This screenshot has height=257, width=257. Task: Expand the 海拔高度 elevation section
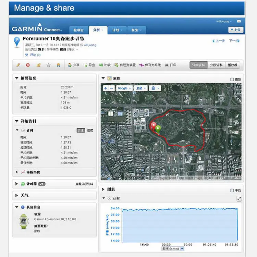pyautogui.click(x=17, y=172)
